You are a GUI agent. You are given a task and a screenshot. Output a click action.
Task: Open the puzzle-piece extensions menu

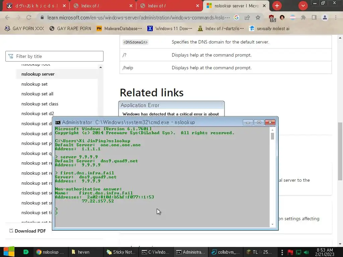pyautogui.click(x=303, y=17)
